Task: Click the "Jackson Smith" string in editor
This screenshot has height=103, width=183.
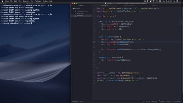Action: 131,81
